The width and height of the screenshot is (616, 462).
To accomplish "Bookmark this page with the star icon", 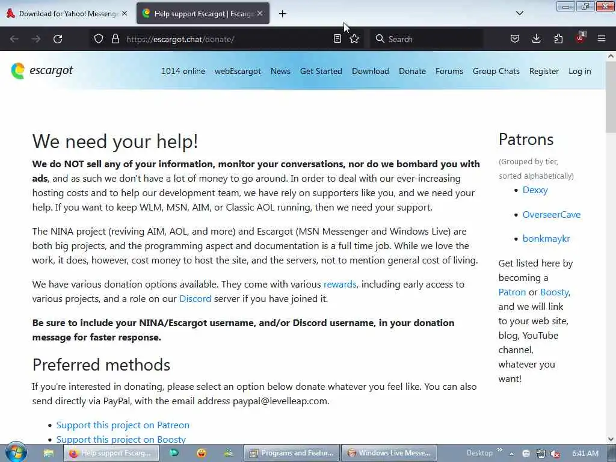I will (x=354, y=39).
